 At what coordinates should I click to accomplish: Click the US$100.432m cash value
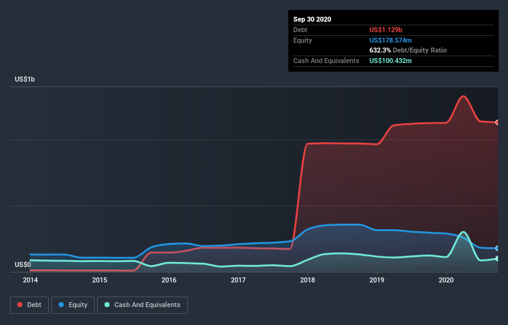pos(390,61)
